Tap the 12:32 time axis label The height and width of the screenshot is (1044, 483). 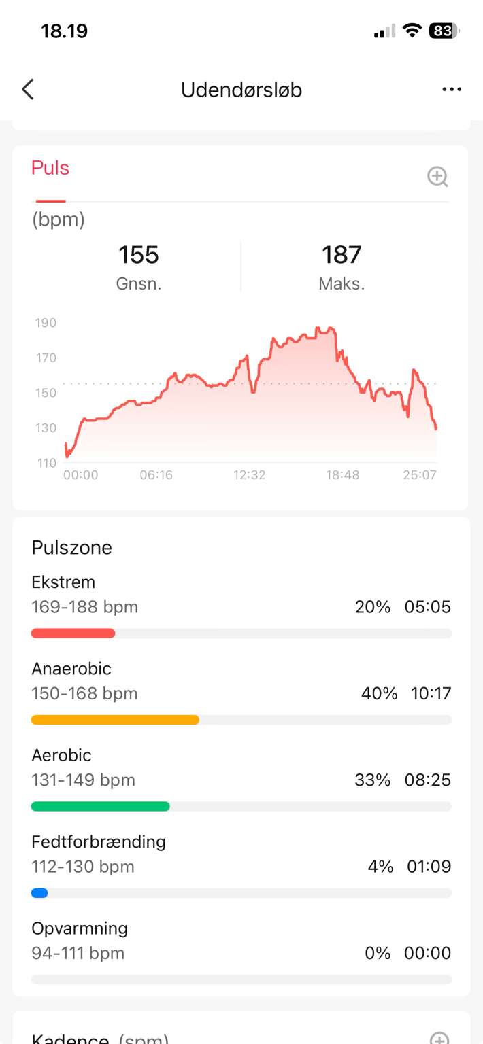pos(249,475)
